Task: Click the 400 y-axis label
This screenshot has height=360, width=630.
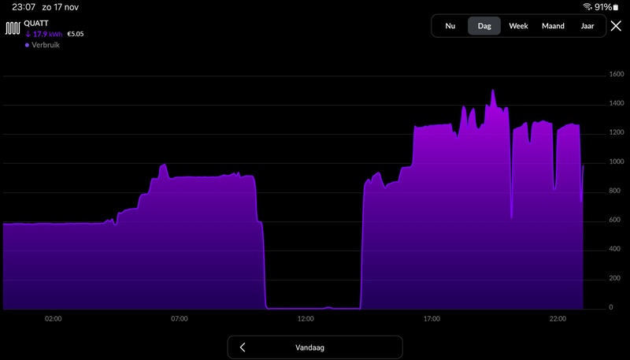Action: click(617, 249)
